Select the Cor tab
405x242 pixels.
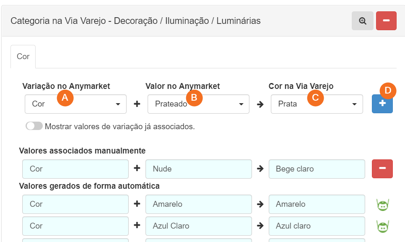click(x=23, y=57)
